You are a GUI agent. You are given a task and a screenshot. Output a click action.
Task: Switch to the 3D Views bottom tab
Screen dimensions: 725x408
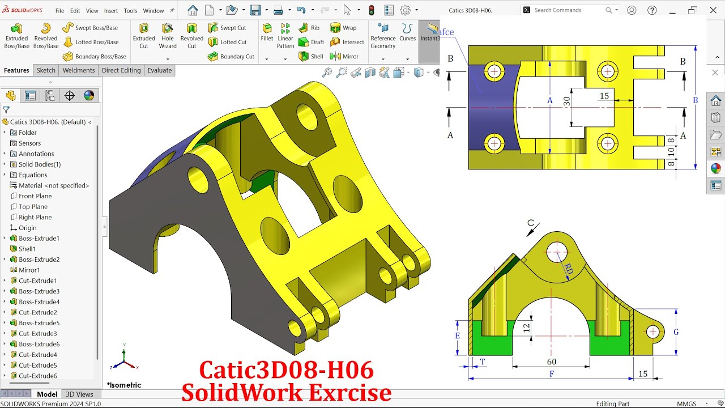point(79,394)
